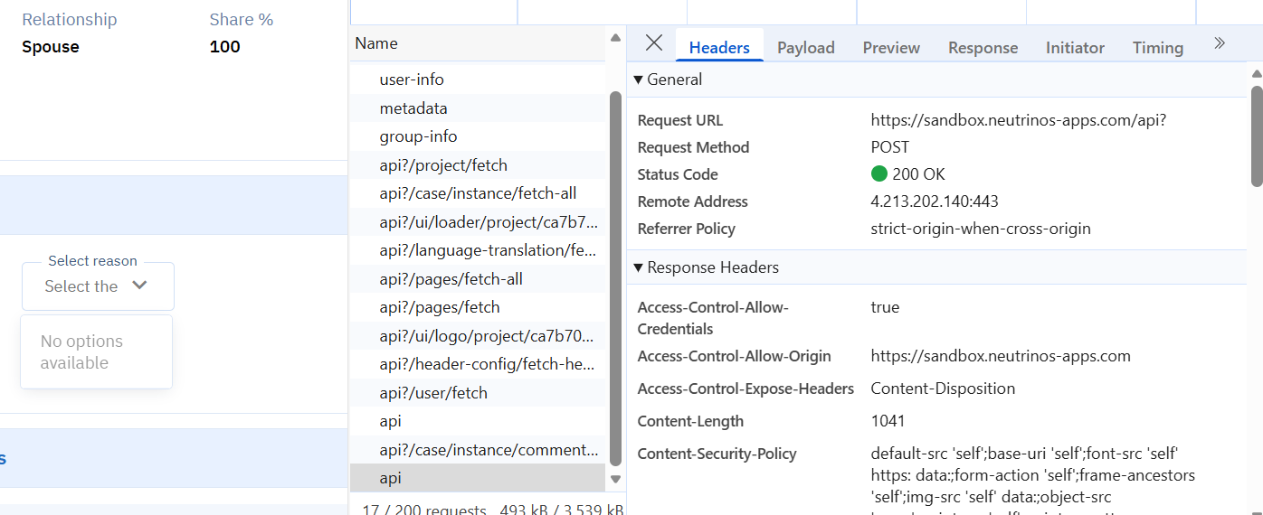Open the Timing tab

pos(1158,47)
